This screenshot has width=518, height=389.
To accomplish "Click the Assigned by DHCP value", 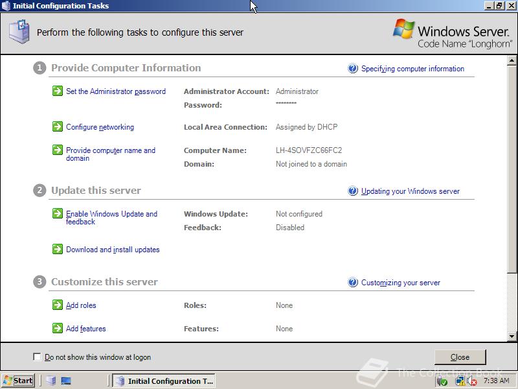I will click(306, 127).
